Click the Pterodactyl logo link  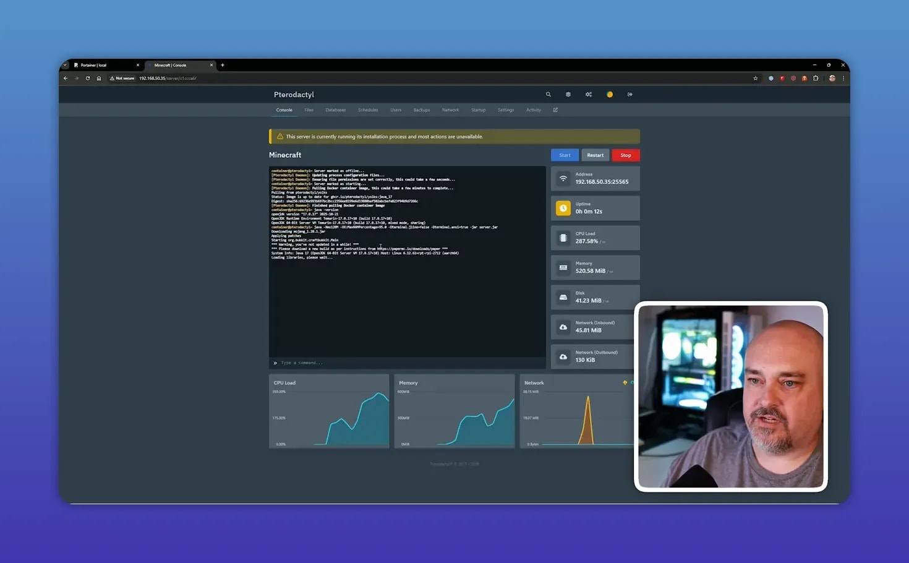(x=294, y=95)
